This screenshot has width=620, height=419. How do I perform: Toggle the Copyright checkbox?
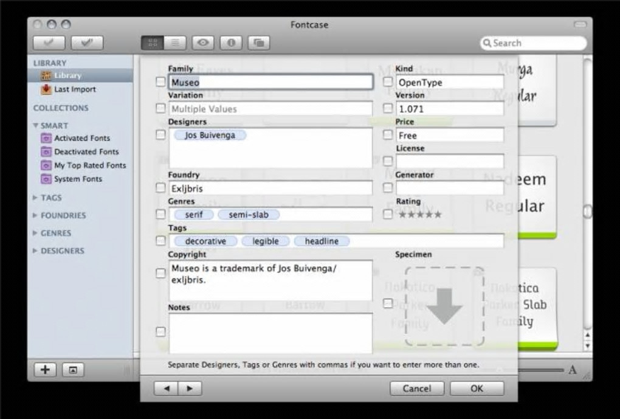coord(160,273)
